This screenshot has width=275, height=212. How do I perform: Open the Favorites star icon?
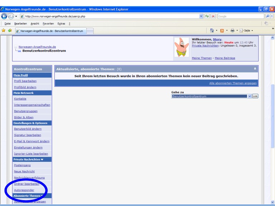[4, 30]
